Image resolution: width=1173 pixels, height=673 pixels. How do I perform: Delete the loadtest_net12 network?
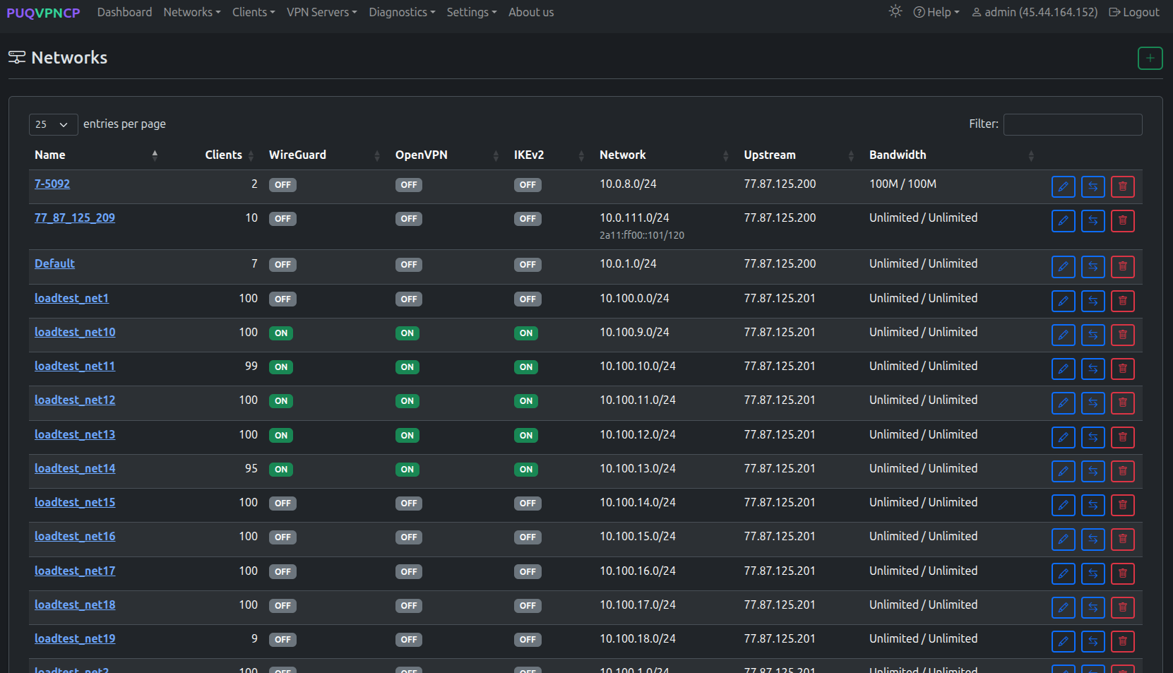point(1122,403)
